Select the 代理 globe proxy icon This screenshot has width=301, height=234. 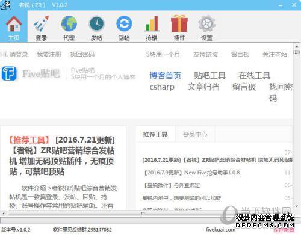pos(69,28)
